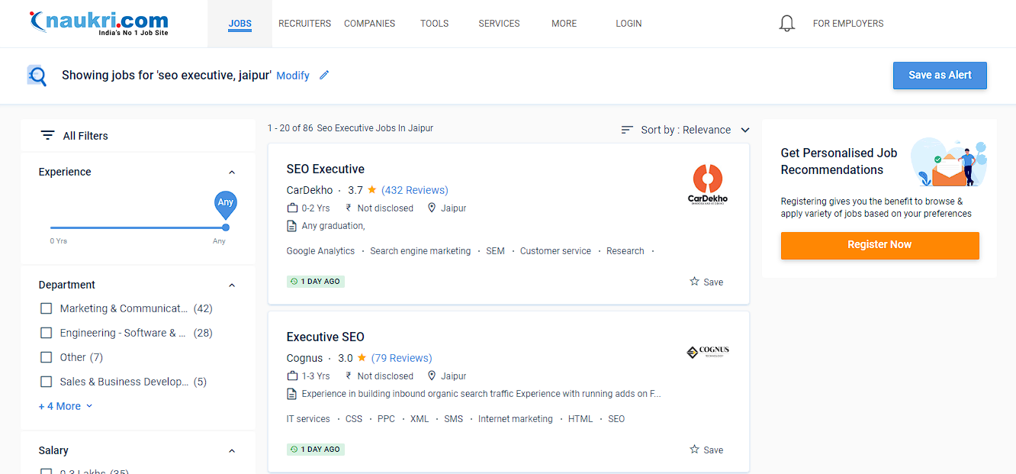Select the Sales & Business Development checkbox

click(x=46, y=381)
